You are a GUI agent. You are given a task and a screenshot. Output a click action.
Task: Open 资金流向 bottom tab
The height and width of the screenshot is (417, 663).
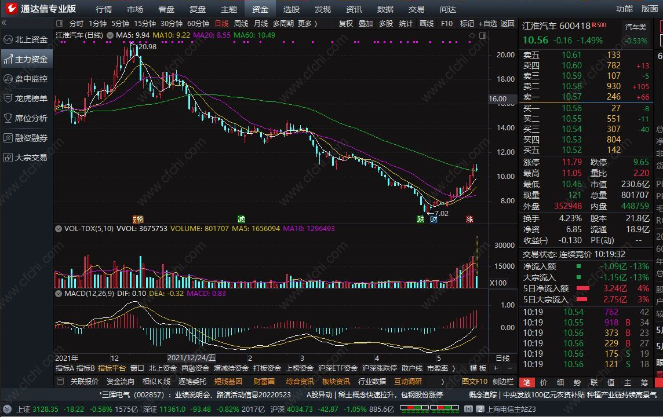(x=120, y=382)
